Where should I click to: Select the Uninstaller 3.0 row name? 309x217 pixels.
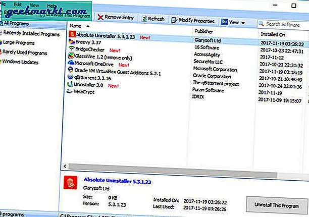point(88,85)
